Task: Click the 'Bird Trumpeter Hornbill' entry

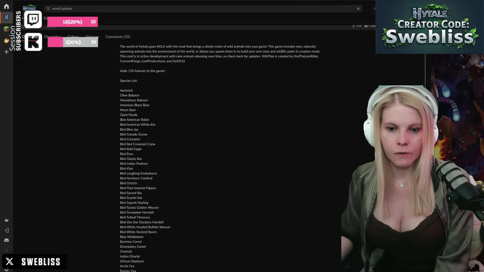Action: point(137,213)
